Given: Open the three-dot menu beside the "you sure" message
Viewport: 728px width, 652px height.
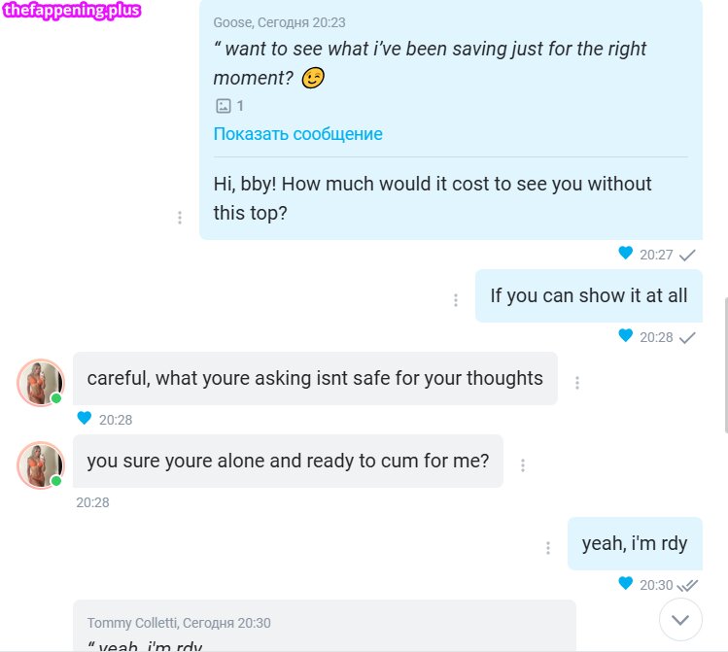Looking at the screenshot, I should click(523, 465).
